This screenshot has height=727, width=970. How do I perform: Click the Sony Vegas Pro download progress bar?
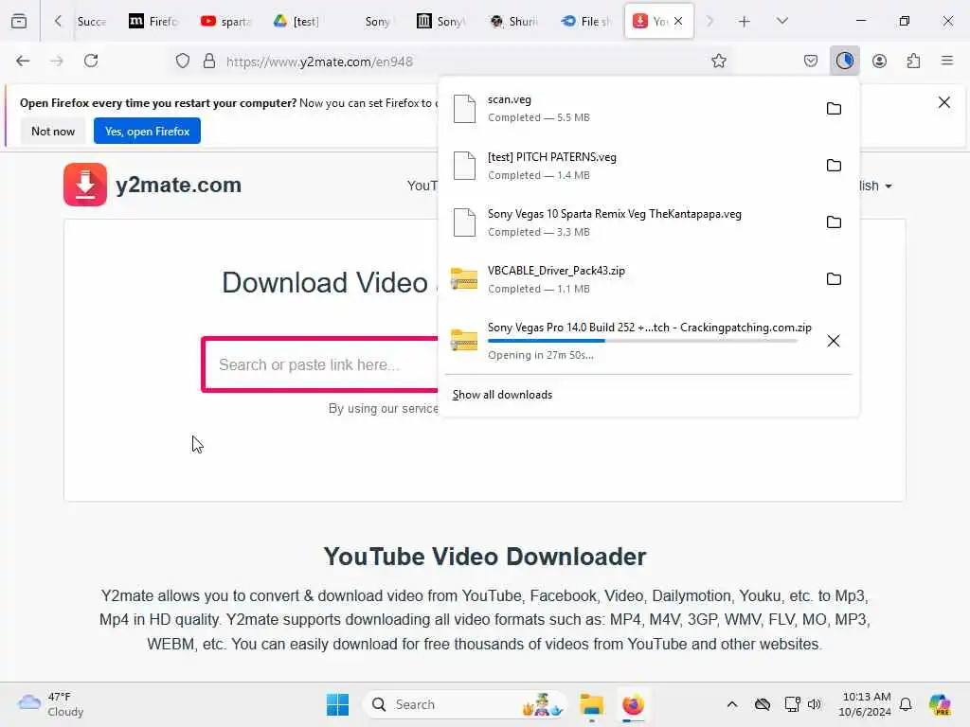[x=642, y=341]
